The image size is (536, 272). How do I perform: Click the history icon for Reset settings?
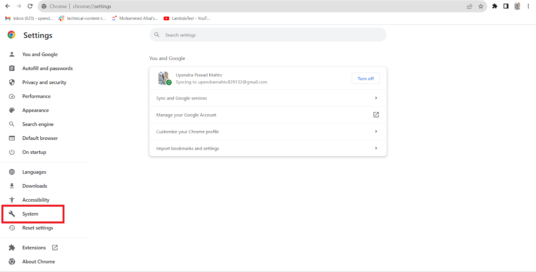[12, 228]
